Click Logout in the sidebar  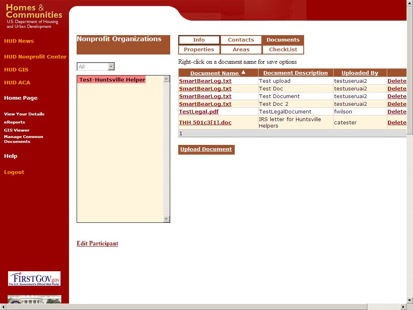(14, 172)
